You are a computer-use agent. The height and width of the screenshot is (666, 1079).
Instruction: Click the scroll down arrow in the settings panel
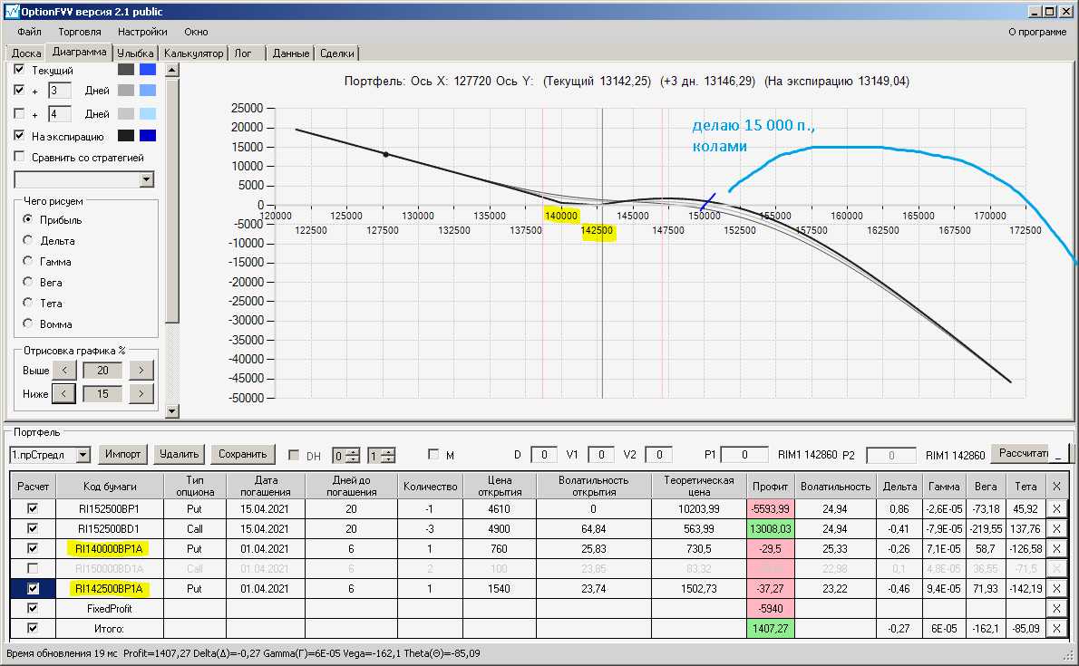pos(172,411)
